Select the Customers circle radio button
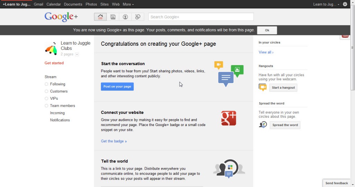The height and width of the screenshot is (187, 355). tap(46, 91)
